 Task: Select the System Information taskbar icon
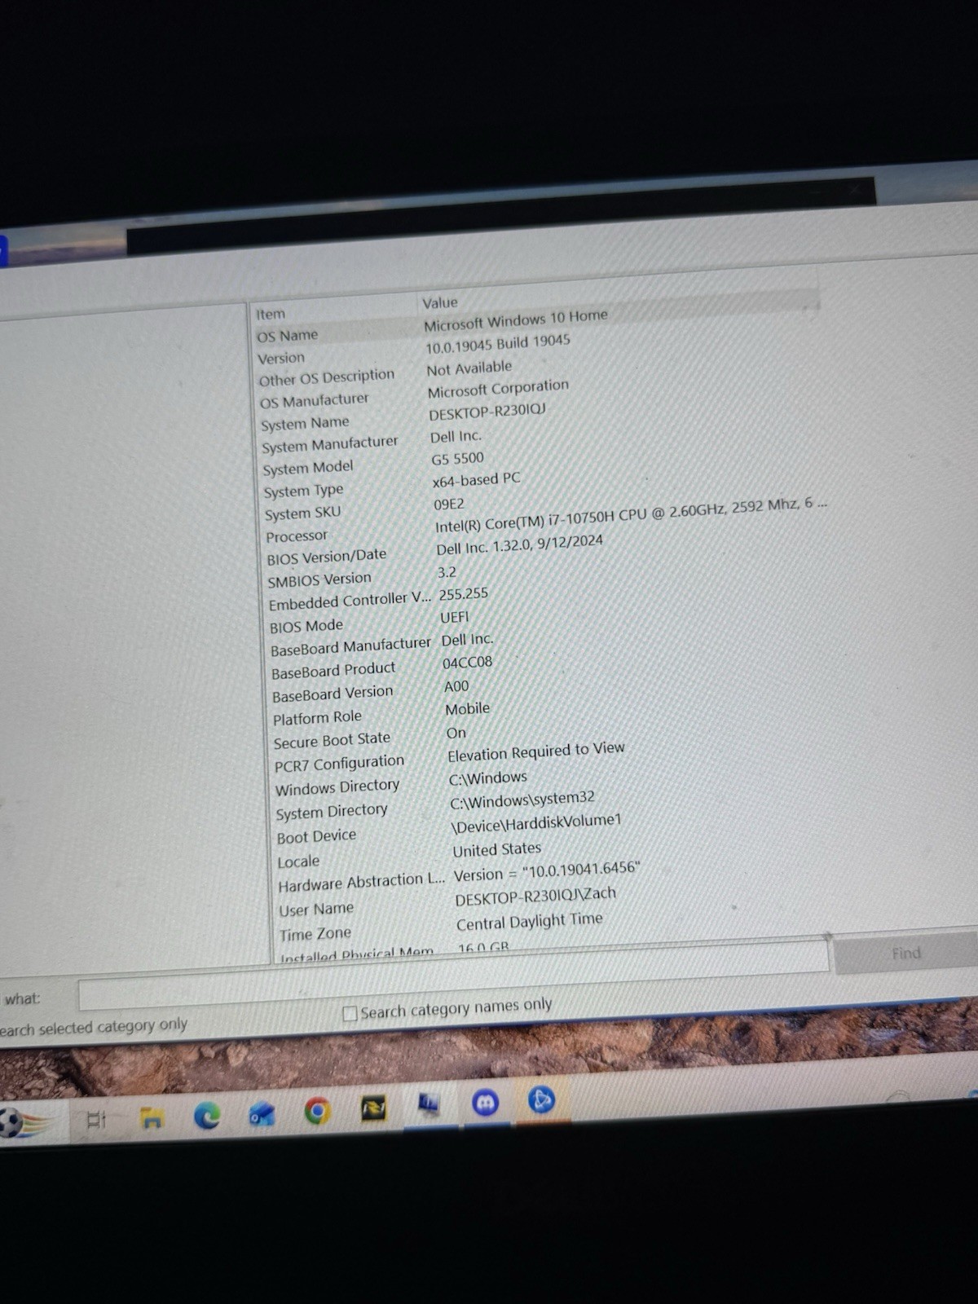coord(430,1105)
